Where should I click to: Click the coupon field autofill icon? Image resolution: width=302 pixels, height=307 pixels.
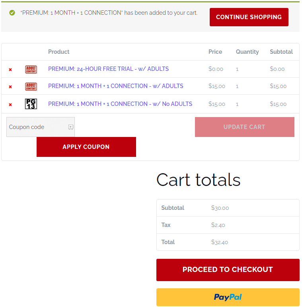tap(71, 127)
